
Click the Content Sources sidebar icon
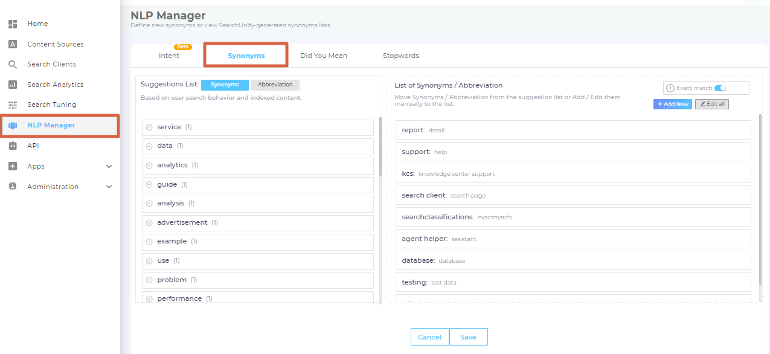click(13, 44)
